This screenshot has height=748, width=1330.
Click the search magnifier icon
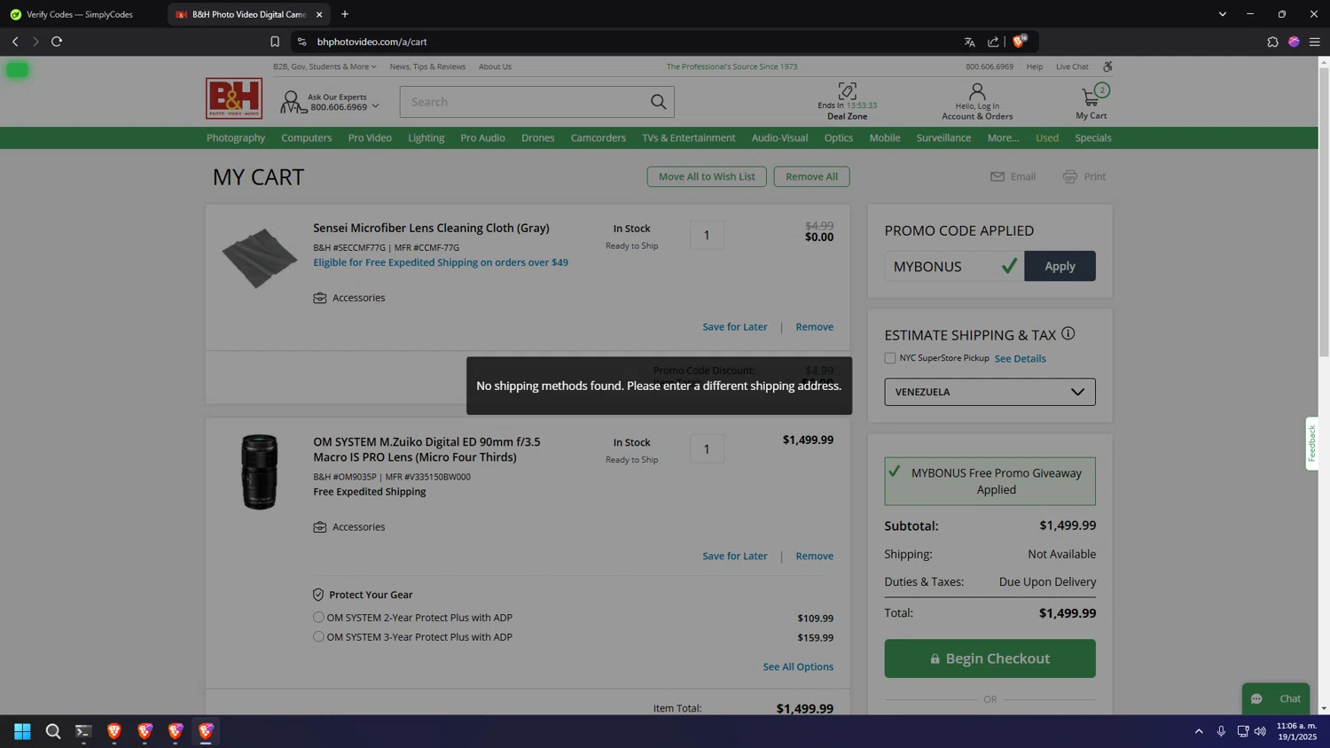point(658,102)
